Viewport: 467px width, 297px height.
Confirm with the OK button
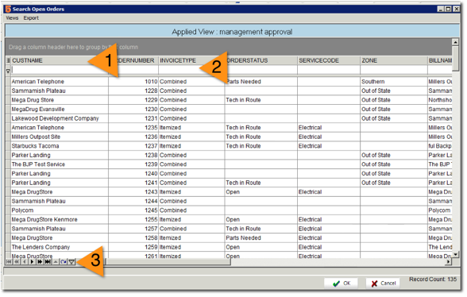tap(341, 283)
